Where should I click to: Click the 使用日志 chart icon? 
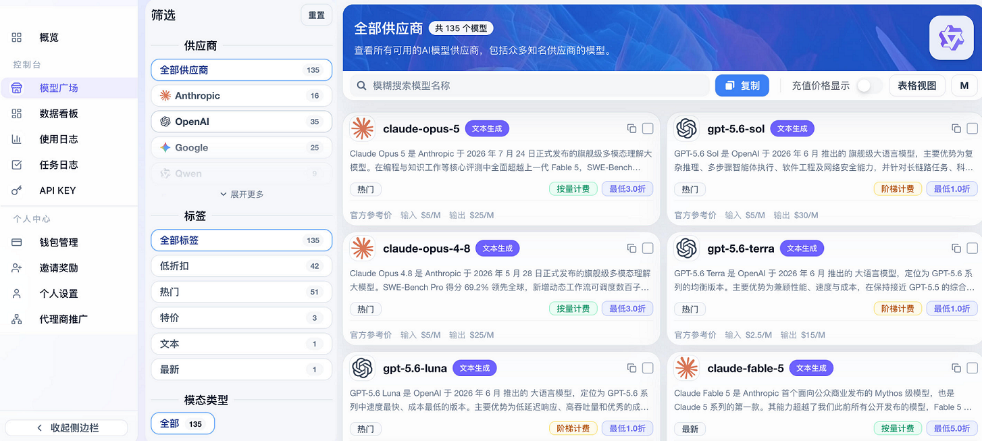coord(17,139)
